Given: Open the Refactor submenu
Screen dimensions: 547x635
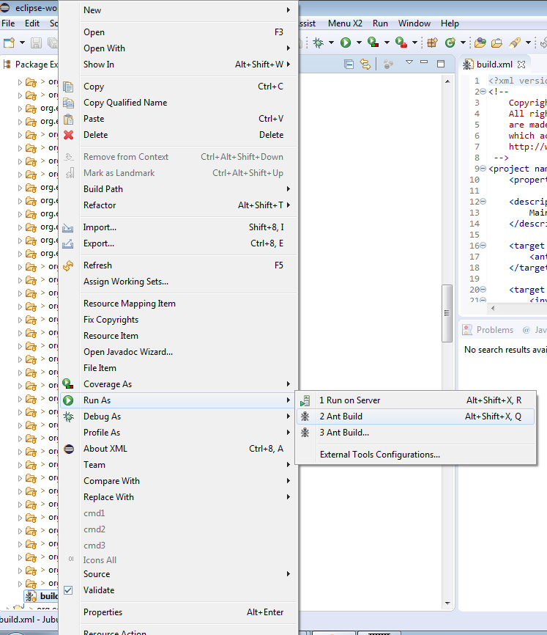Looking at the screenshot, I should [x=178, y=205].
